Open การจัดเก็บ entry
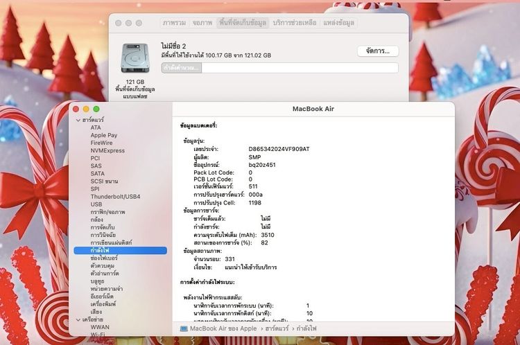 [x=103, y=227]
